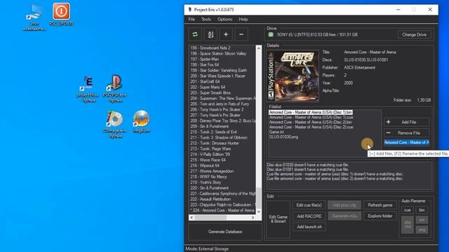Click the horizontal scroll left arrow in game list
Image resolution: width=449 pixels, height=252 pixels.
[192, 218]
